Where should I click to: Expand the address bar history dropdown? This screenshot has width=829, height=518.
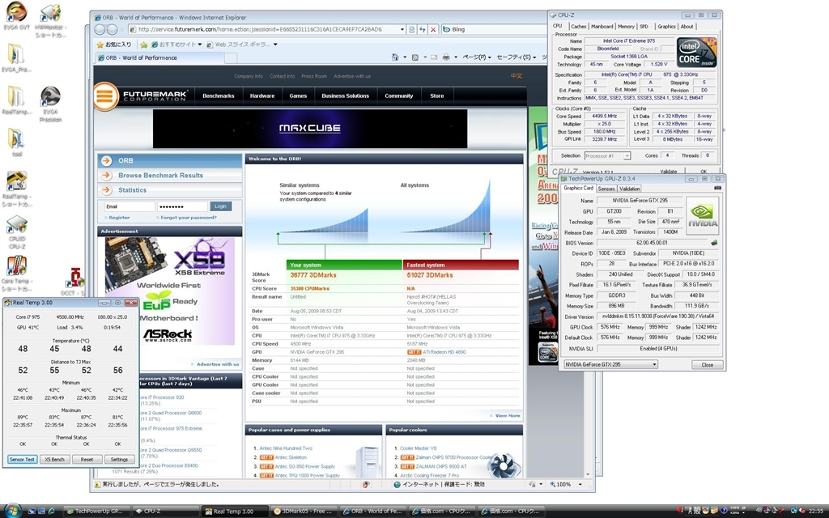click(402, 30)
